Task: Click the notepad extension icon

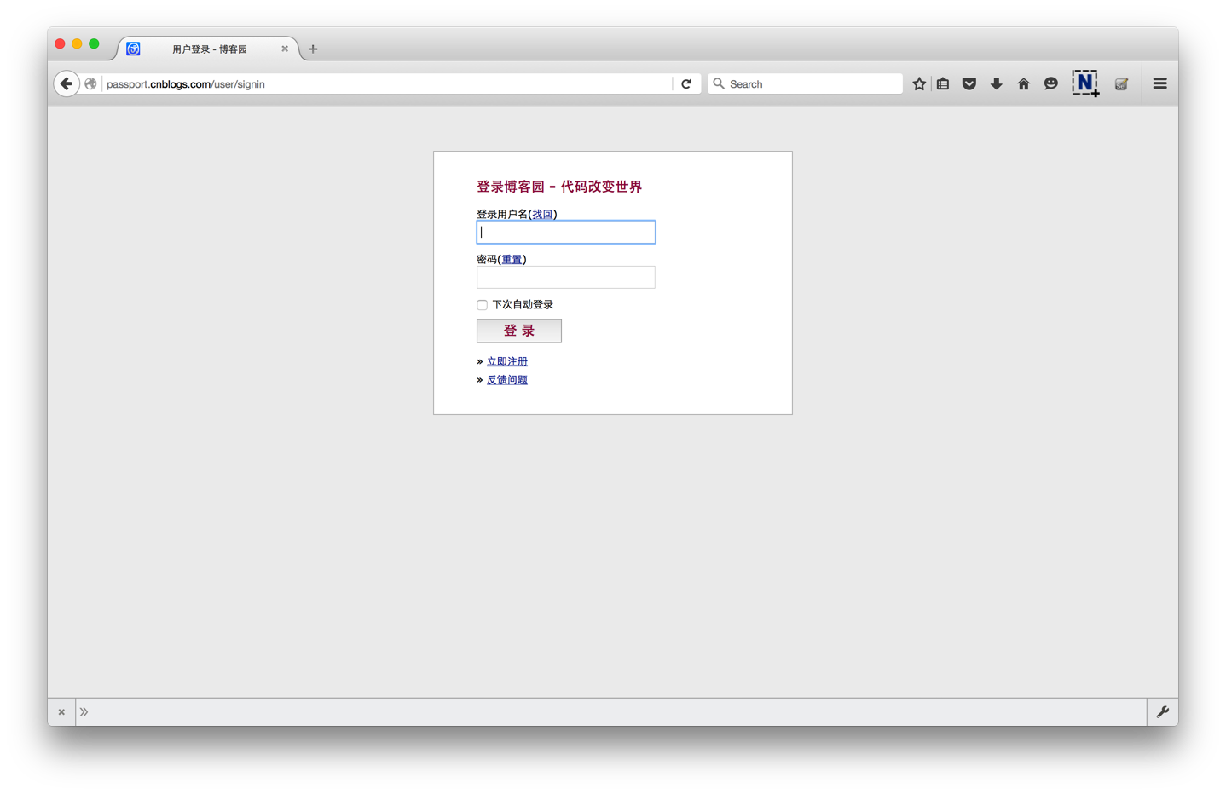Action: pyautogui.click(x=1121, y=83)
